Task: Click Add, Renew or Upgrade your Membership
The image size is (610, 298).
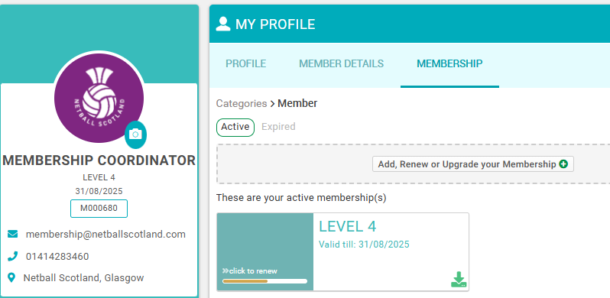Action: pyautogui.click(x=472, y=164)
